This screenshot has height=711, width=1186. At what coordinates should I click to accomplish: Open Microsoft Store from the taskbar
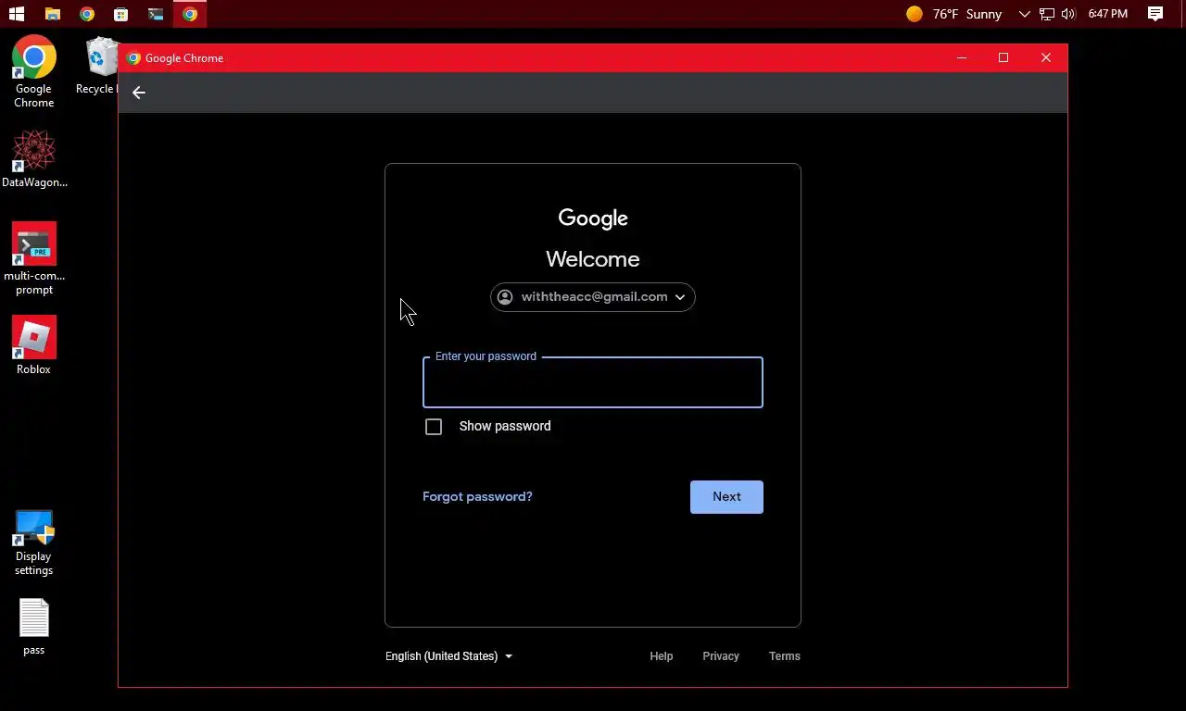pyautogui.click(x=121, y=14)
